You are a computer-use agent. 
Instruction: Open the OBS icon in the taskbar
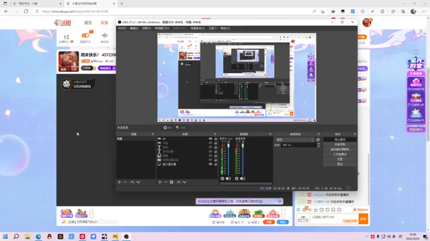[x=126, y=237]
